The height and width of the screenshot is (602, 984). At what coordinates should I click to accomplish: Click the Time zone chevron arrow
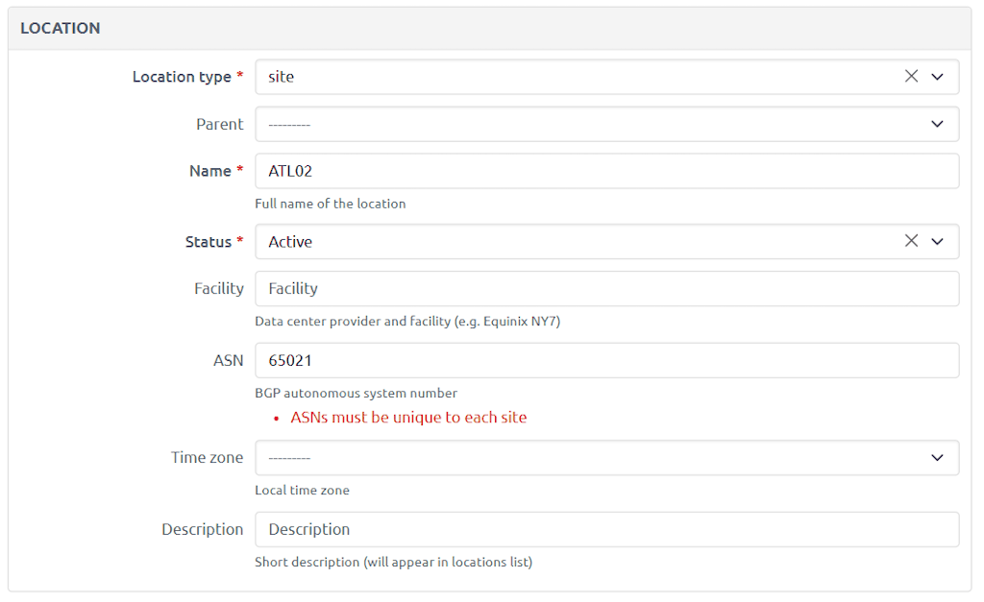coord(938,458)
